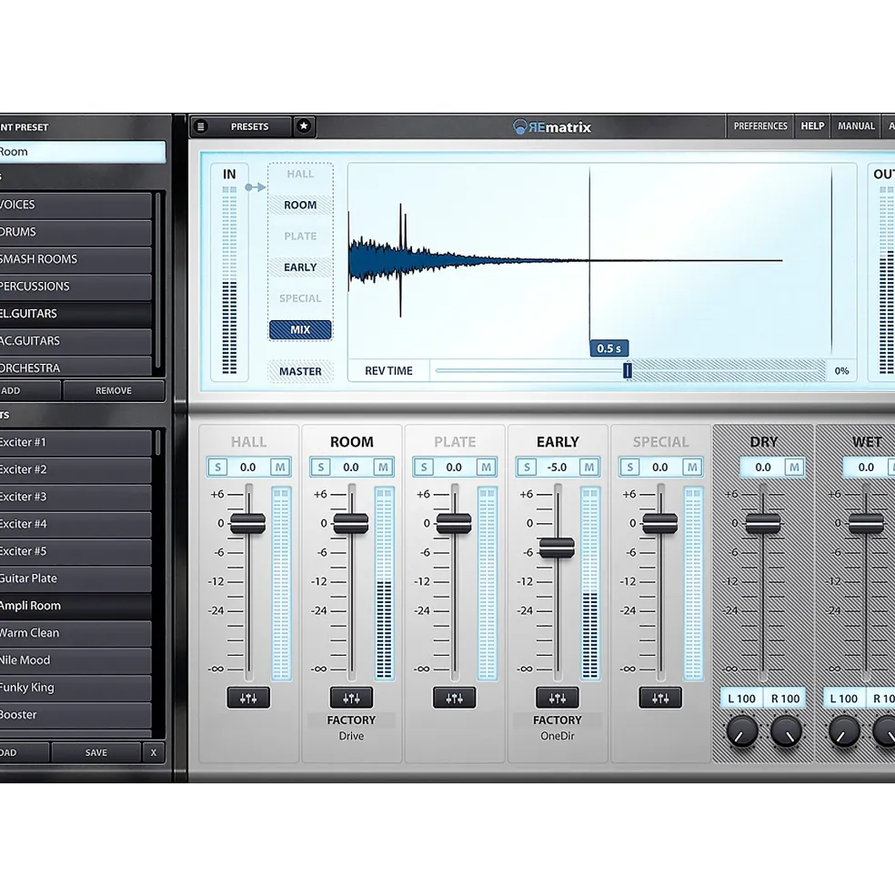Screen dimensions: 895x896
Task: Solo the HALL channel
Action: (217, 468)
